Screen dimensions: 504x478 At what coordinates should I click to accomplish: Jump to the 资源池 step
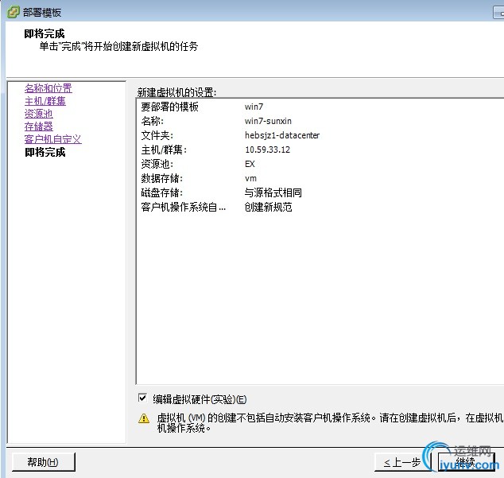39,114
